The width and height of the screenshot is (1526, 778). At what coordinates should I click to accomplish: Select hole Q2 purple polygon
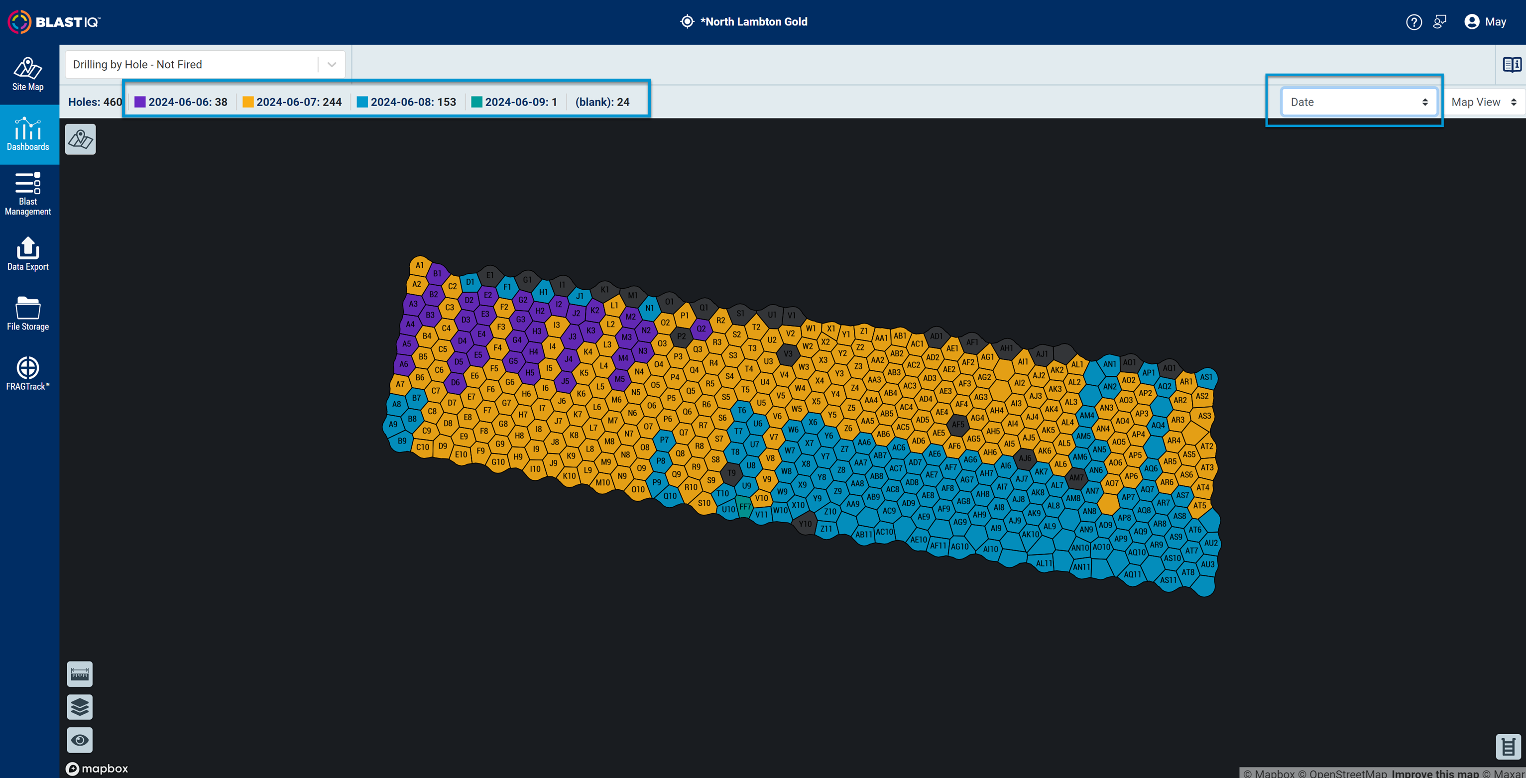pyautogui.click(x=702, y=329)
